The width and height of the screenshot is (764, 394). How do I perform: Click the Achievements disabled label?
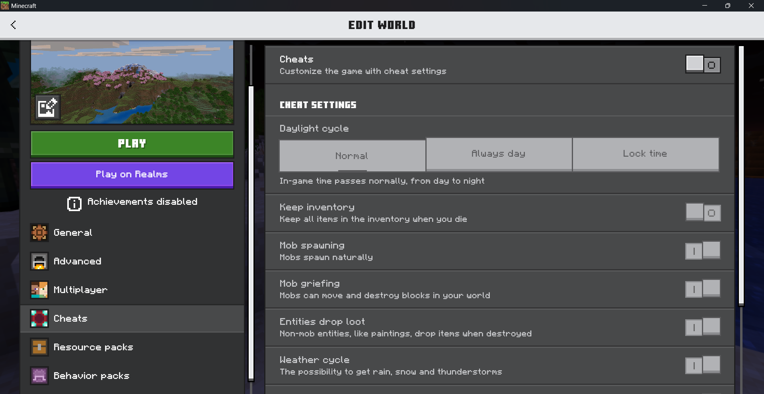tap(142, 202)
